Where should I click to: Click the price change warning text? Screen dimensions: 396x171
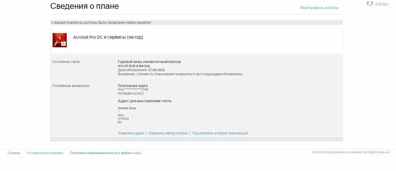pyautogui.click(x=180, y=74)
